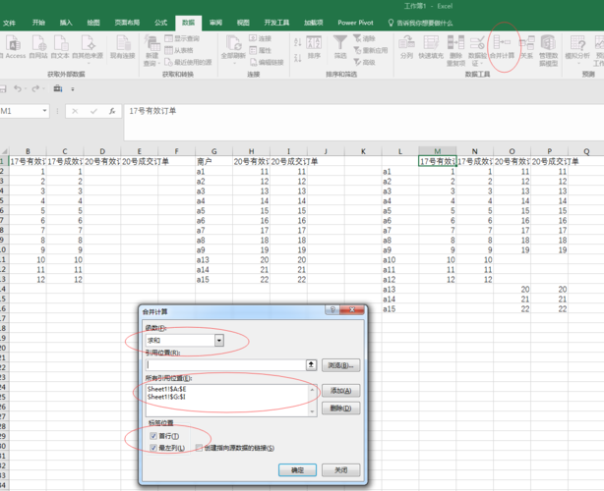
Task: Switch to the Review tab
Action: click(x=215, y=23)
